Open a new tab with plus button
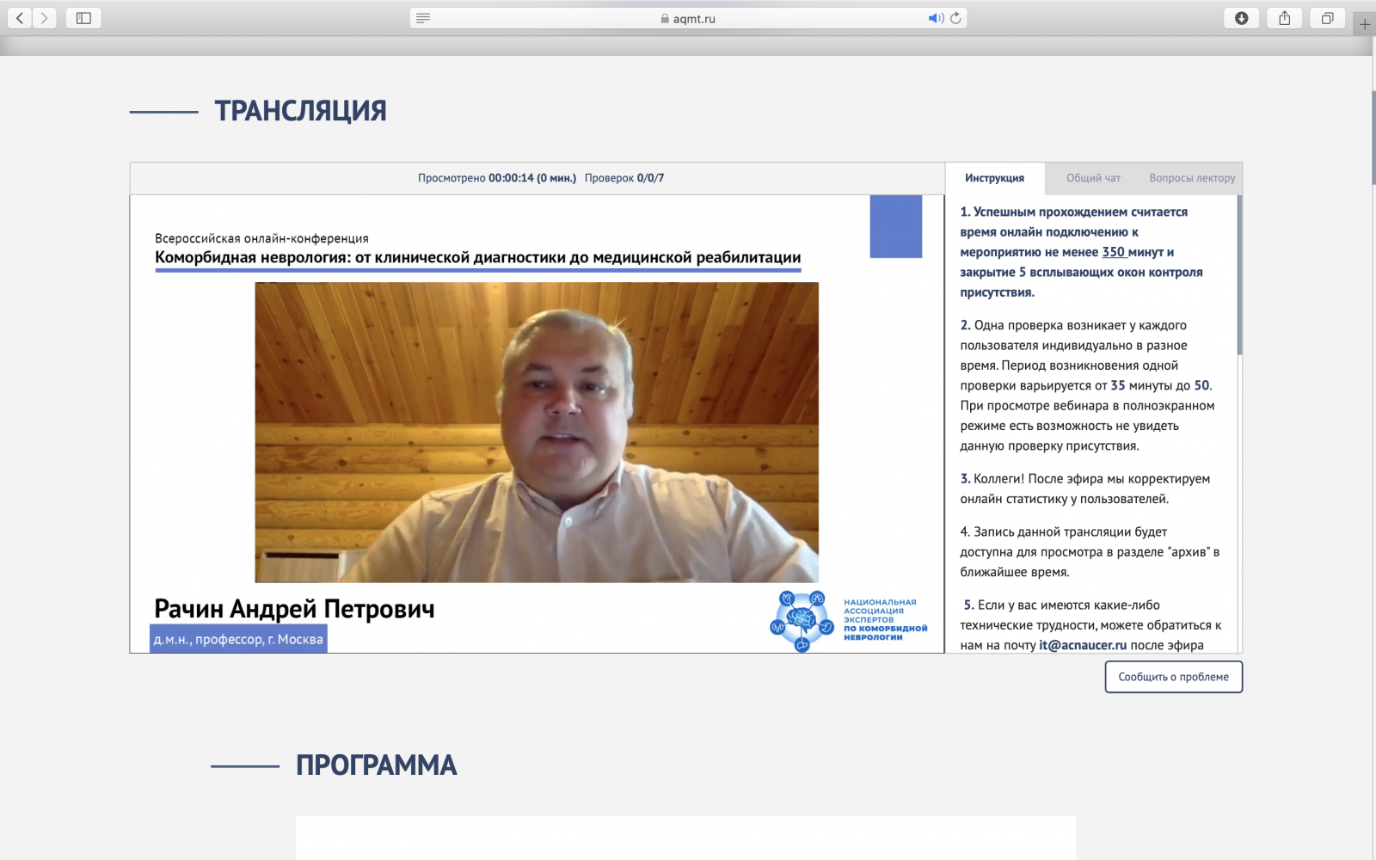The width and height of the screenshot is (1376, 860). click(x=1364, y=24)
